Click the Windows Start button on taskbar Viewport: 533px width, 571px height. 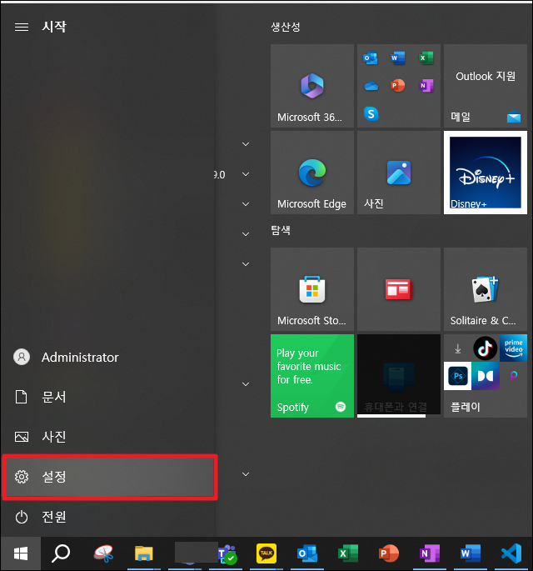(21, 553)
